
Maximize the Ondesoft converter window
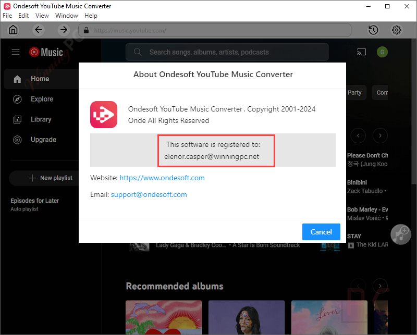pyautogui.click(x=387, y=6)
